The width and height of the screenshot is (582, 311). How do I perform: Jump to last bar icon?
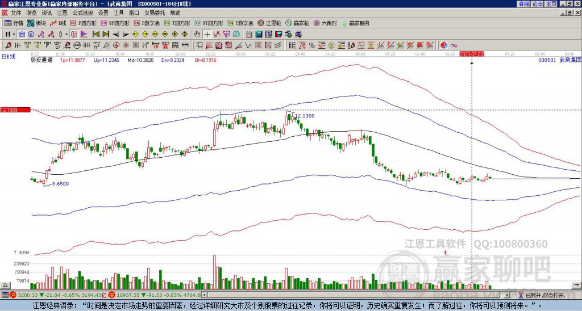pos(106,35)
